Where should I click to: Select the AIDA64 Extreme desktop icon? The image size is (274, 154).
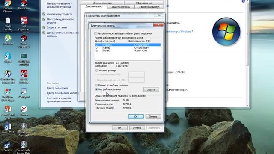pyautogui.click(x=24, y=77)
